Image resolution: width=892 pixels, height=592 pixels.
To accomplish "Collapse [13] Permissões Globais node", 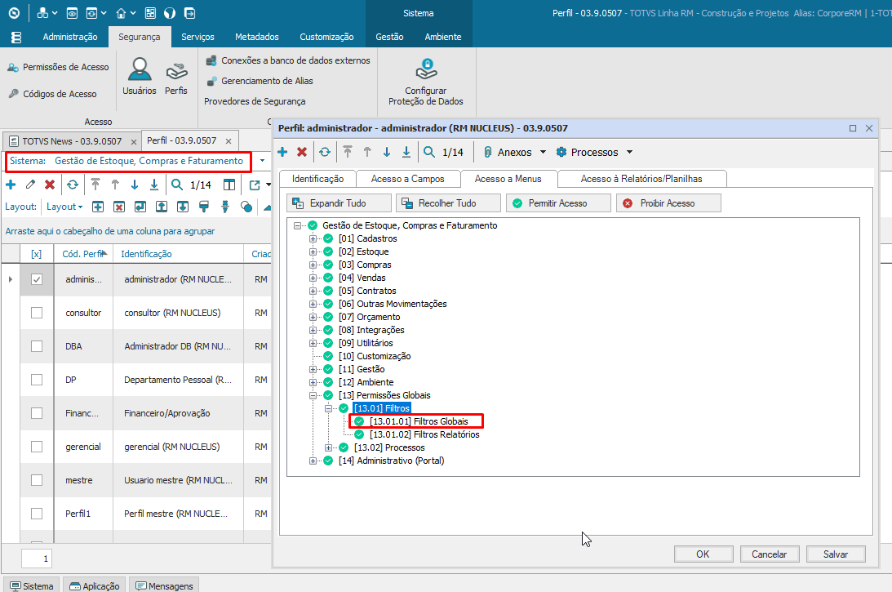I will [x=313, y=395].
